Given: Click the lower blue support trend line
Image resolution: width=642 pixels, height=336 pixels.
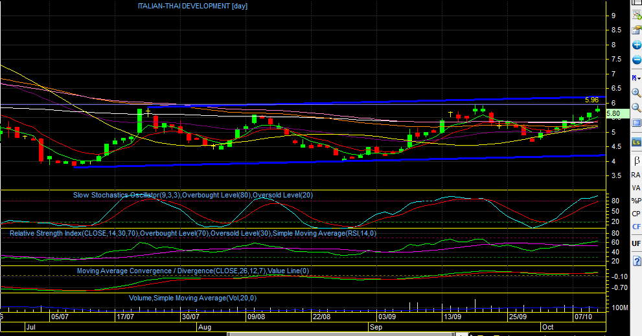Looking at the screenshot, I should pos(340,161).
